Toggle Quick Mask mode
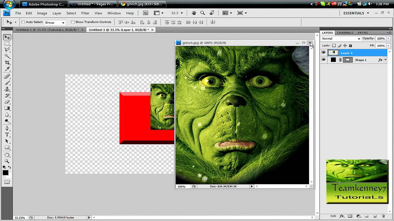Screen dimensions: 394x221 click(x=7, y=182)
